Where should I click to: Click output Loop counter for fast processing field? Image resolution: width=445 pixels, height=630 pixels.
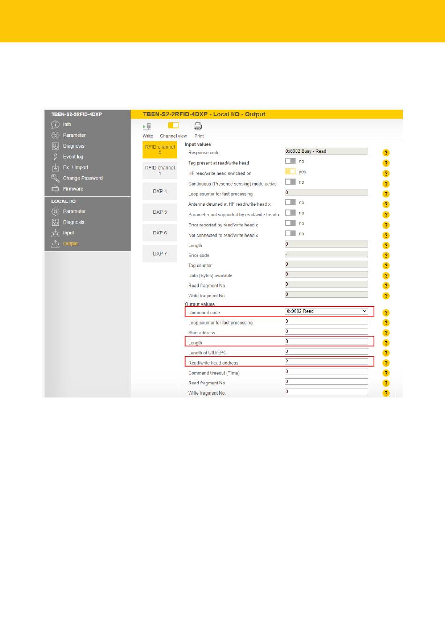326,321
